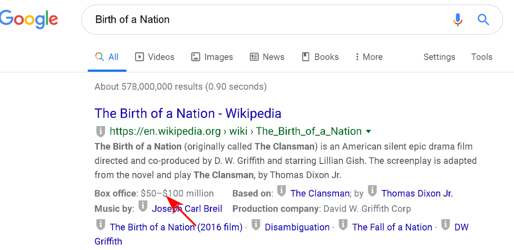Open the More search categories menu
Image resolution: width=514 pixels, height=250 pixels.
368,57
